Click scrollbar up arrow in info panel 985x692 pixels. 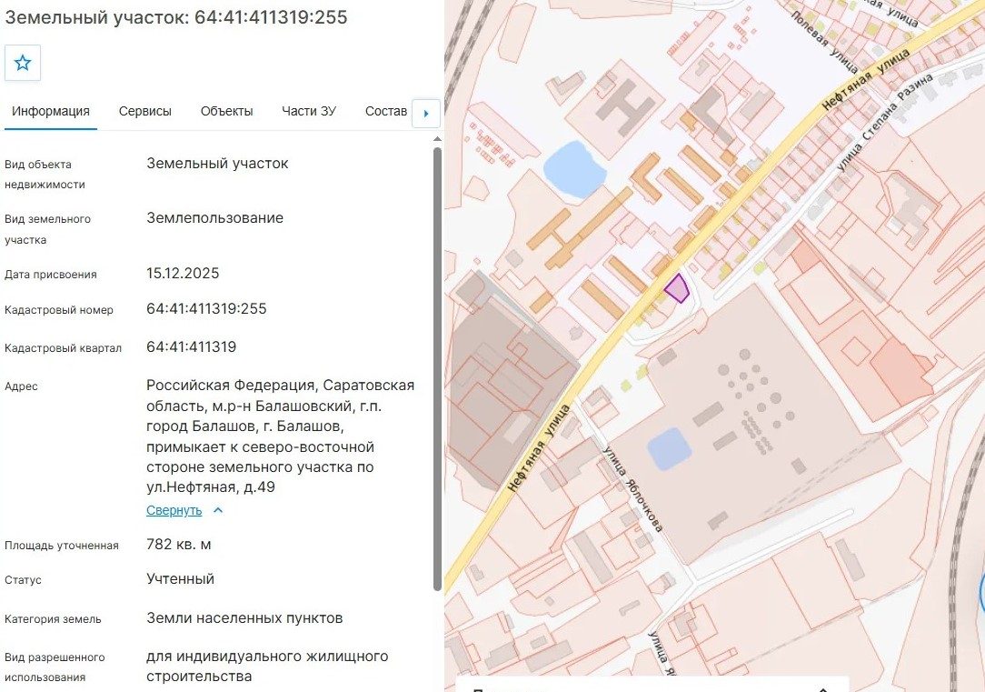tap(437, 139)
